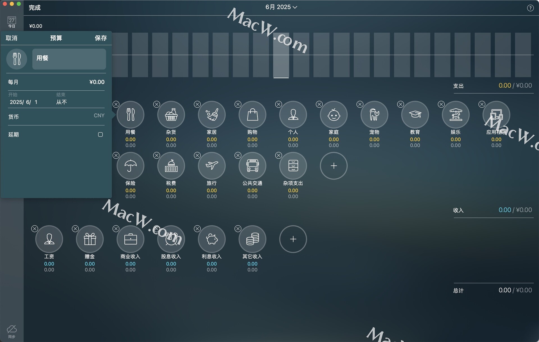The width and height of the screenshot is (539, 342).
Task: Save the budget with 保存
Action: coord(101,38)
